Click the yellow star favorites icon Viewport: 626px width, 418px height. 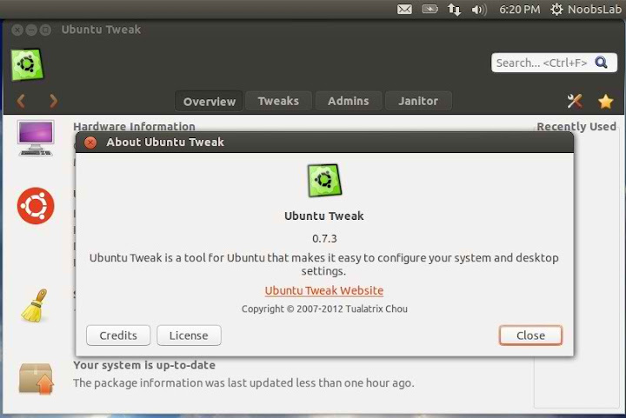tap(606, 102)
